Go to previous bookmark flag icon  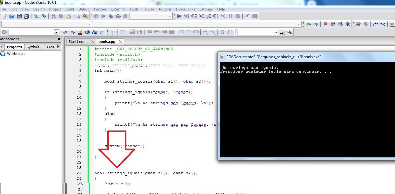coord(333,24)
